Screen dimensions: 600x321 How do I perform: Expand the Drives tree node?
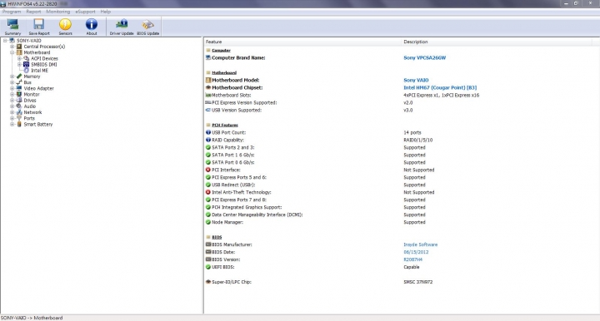(x=12, y=101)
